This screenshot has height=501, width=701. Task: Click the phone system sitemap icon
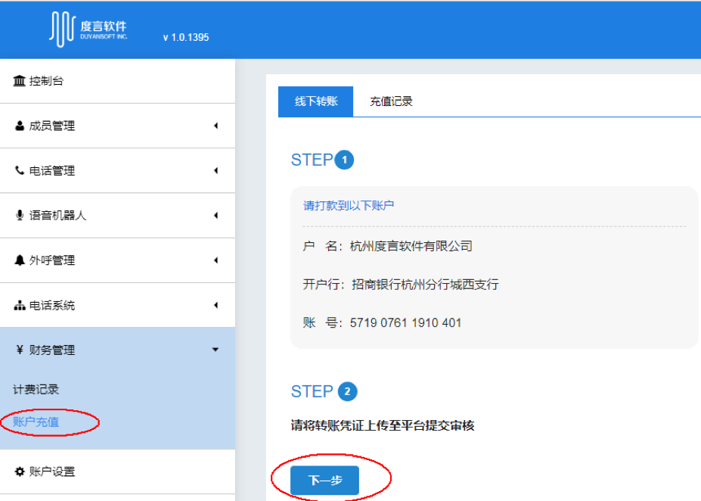point(20,306)
